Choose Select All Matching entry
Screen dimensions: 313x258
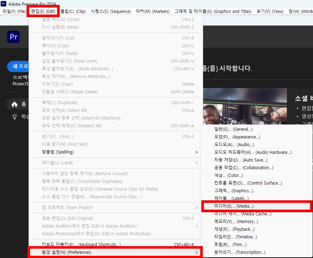click(116, 118)
